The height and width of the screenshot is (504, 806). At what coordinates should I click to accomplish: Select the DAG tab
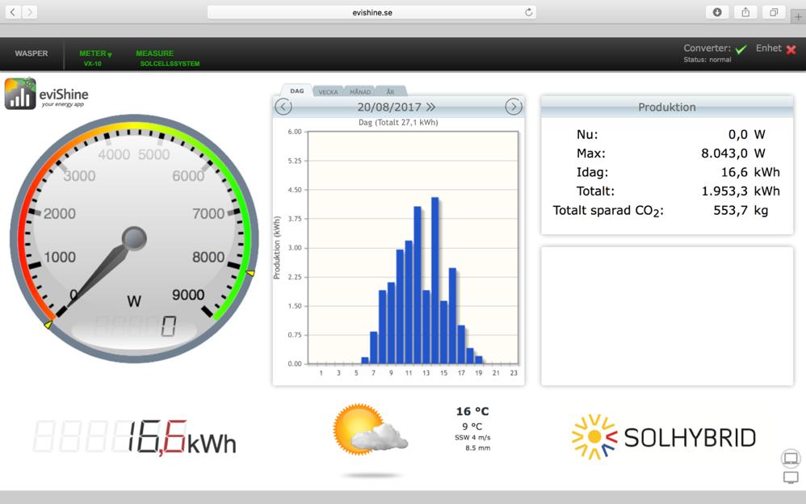[296, 91]
